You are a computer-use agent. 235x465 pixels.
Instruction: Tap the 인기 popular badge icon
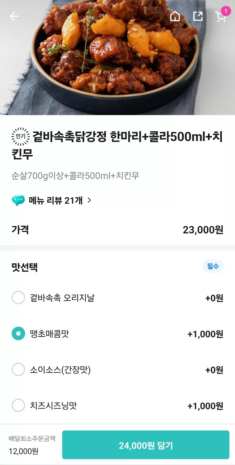pos(21,136)
